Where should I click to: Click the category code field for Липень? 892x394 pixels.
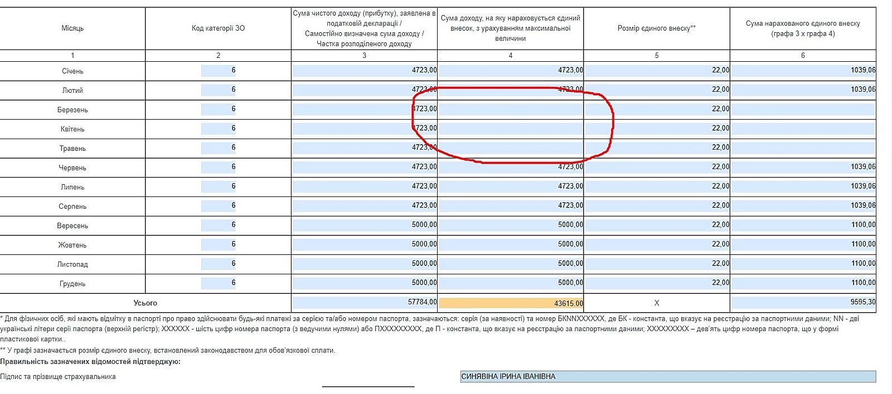click(218, 186)
